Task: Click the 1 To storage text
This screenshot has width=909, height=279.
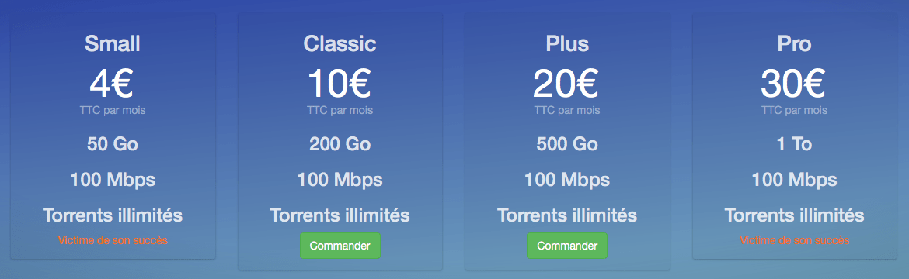Action: coord(794,143)
